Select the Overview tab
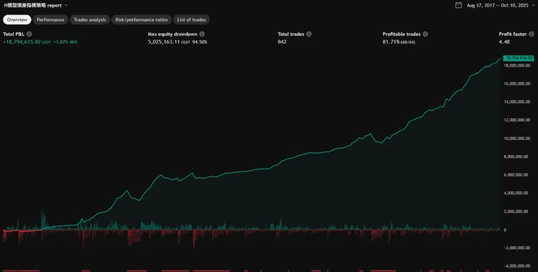 17,20
